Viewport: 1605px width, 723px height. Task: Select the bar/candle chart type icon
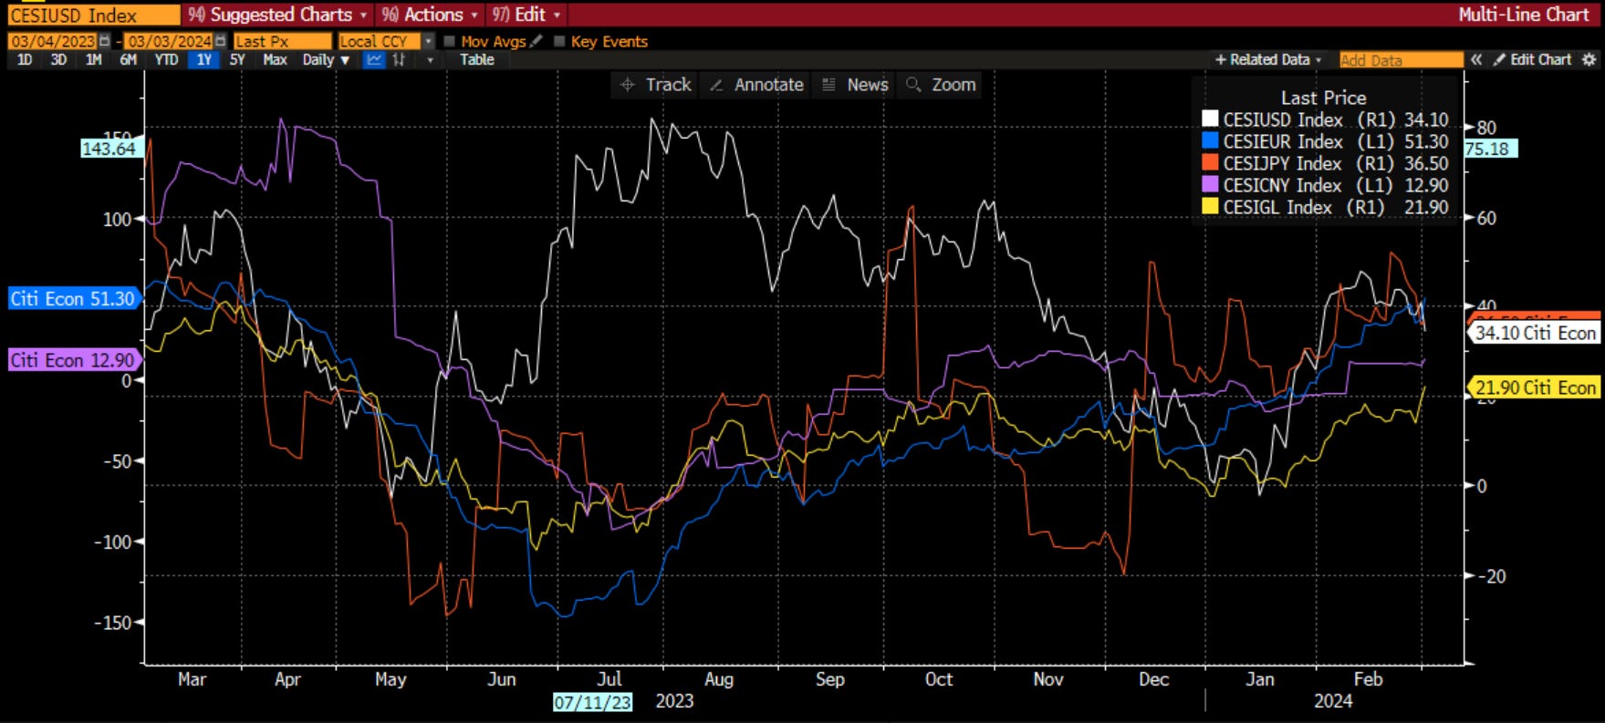coord(399,59)
